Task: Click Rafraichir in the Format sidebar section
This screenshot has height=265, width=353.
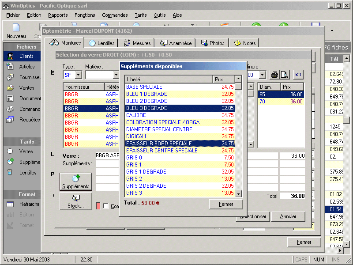Action: coord(29,204)
